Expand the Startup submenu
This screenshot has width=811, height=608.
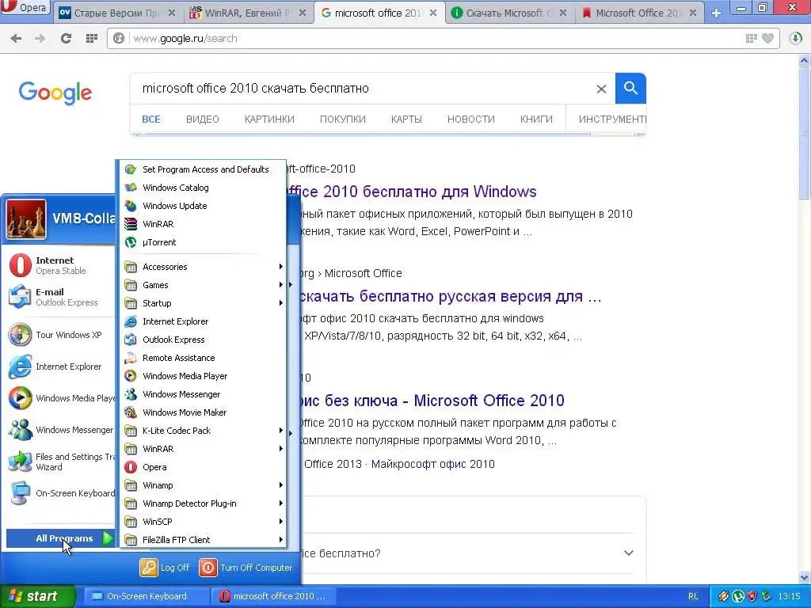(x=203, y=303)
